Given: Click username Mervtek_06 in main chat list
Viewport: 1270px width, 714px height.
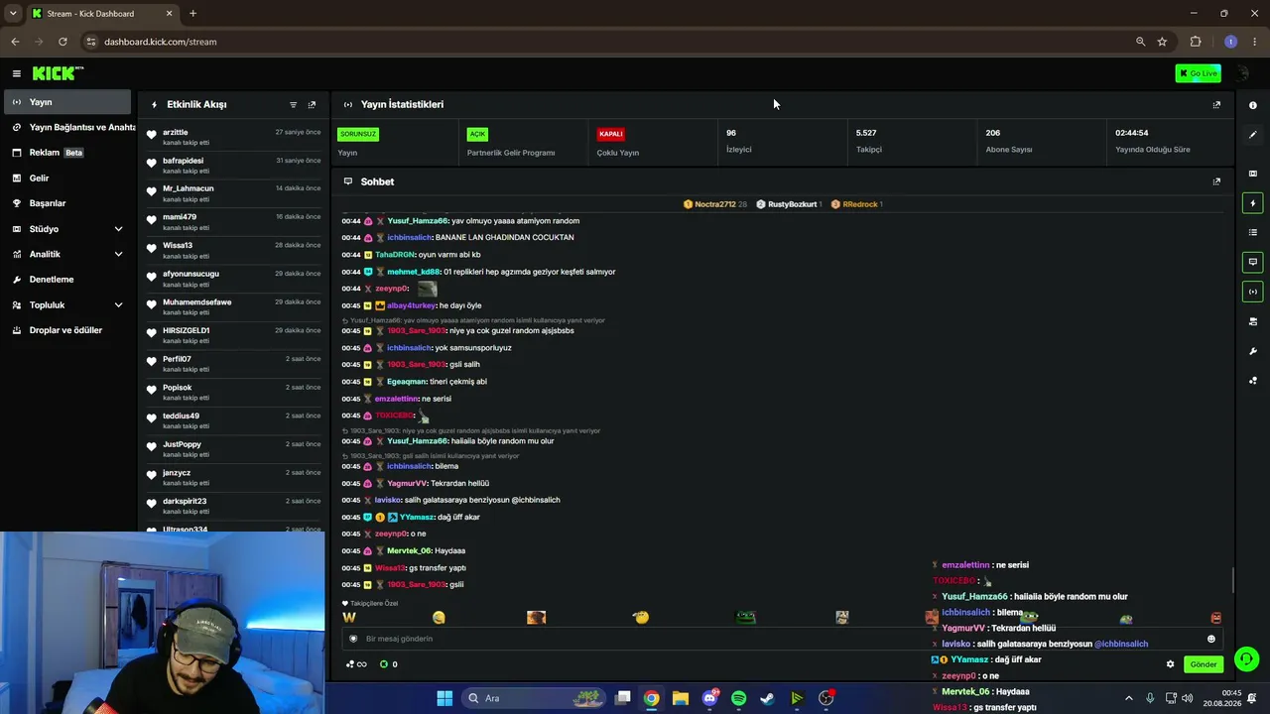Looking at the screenshot, I should [409, 551].
